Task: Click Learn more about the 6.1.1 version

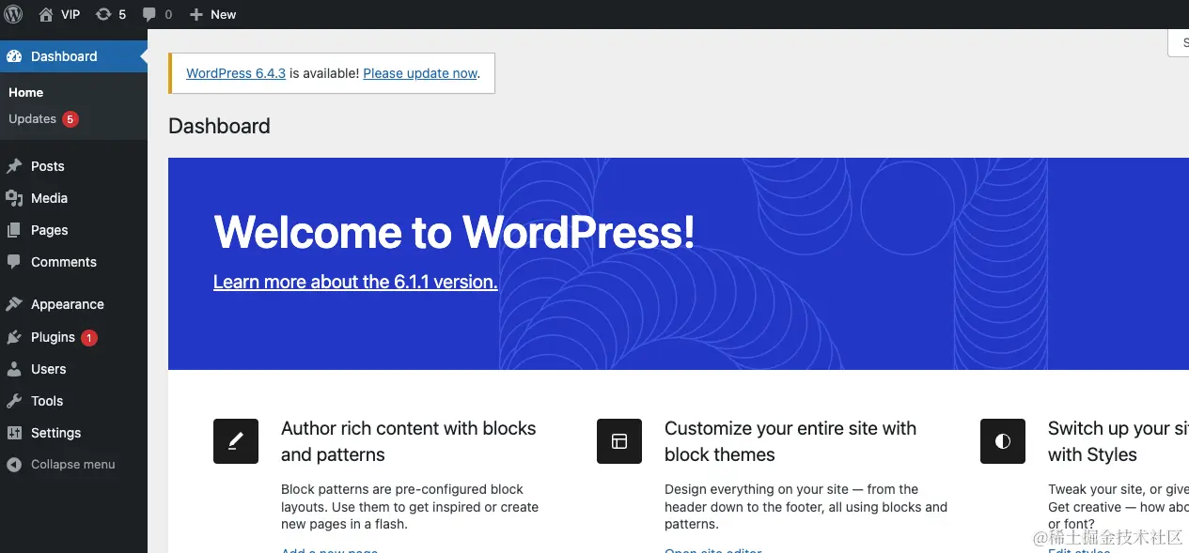Action: [x=355, y=282]
